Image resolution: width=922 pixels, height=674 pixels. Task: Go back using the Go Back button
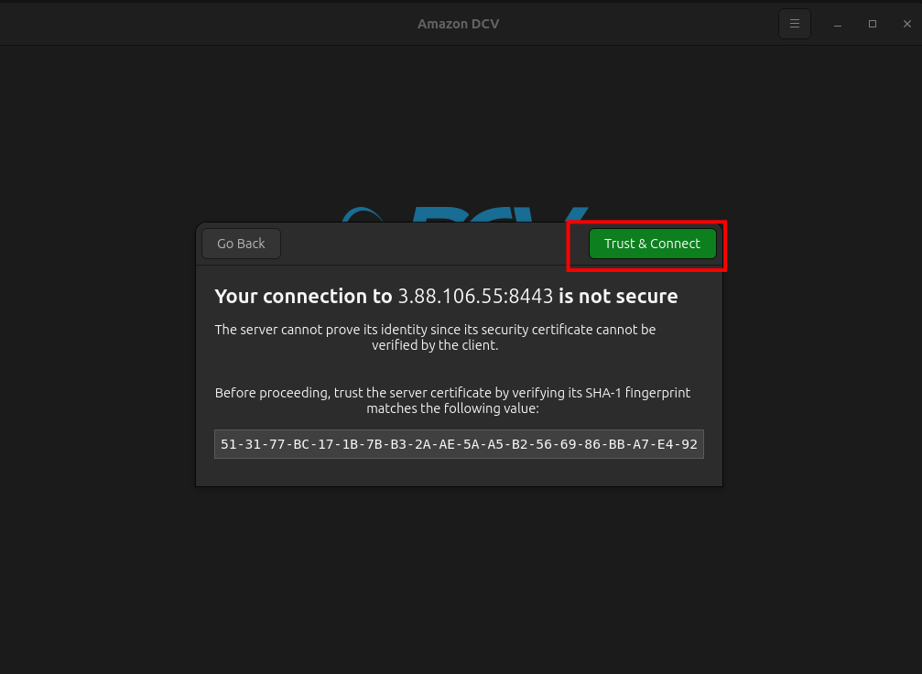coord(241,244)
